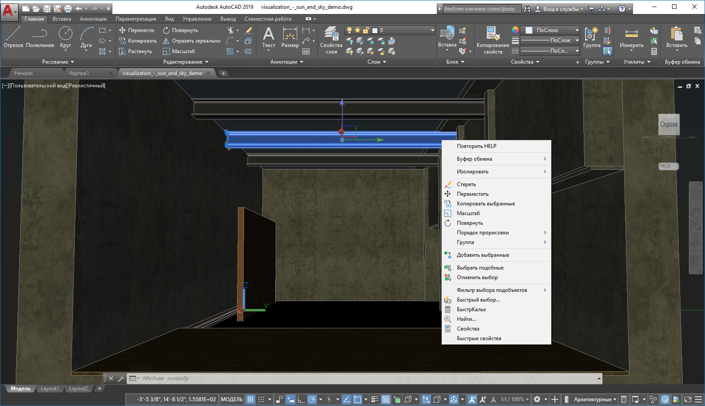Viewport: 705px width, 406px height.
Task: Click the Копировать tool in the ribbon
Action: pyautogui.click(x=137, y=41)
